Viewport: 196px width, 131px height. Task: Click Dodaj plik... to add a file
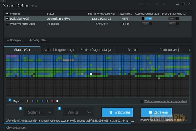[15, 40]
